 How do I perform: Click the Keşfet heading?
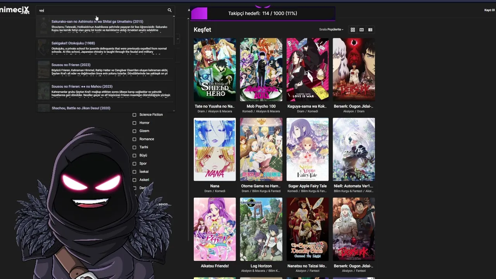pyautogui.click(x=202, y=29)
